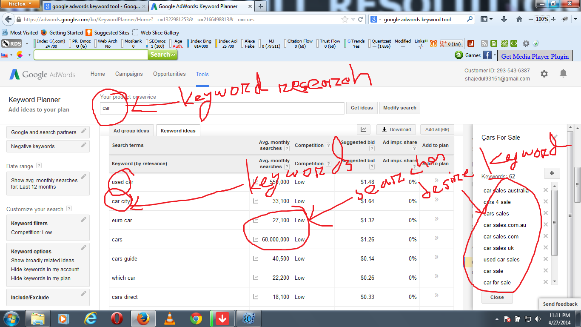Image resolution: width=581 pixels, height=327 pixels.
Task: View trend graph for cars guide
Action: (x=256, y=258)
